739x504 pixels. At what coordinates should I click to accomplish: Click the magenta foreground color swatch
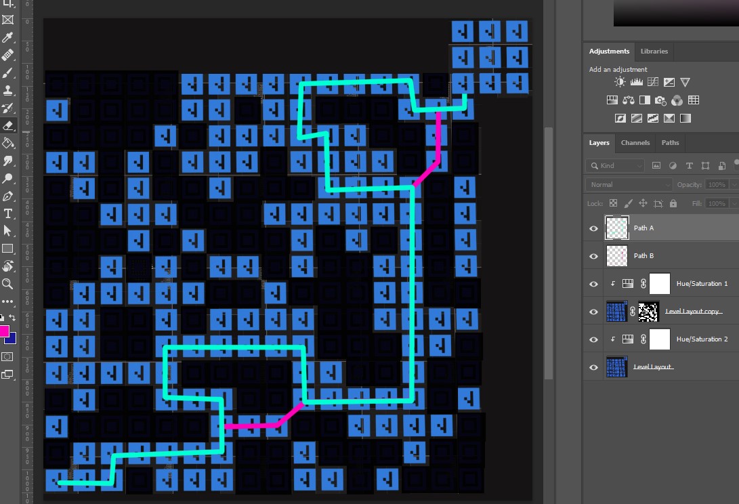click(x=4, y=331)
